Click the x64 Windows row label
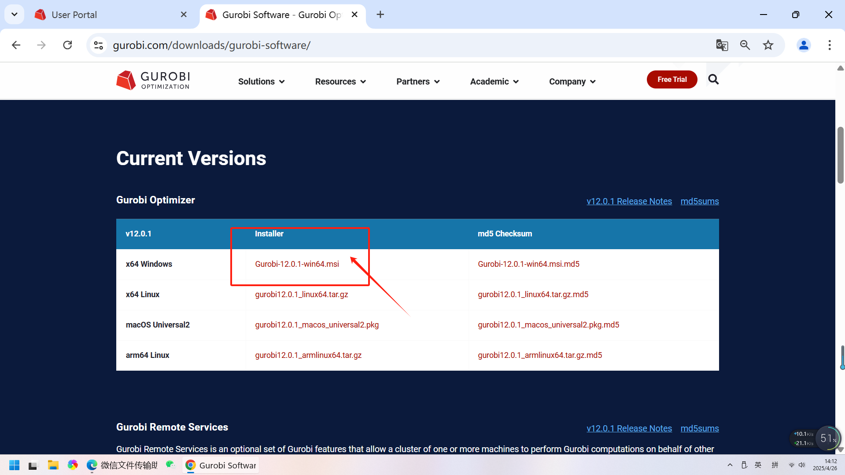The height and width of the screenshot is (475, 845). 149,264
